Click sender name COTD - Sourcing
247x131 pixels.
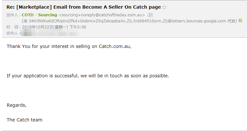click(x=39, y=15)
